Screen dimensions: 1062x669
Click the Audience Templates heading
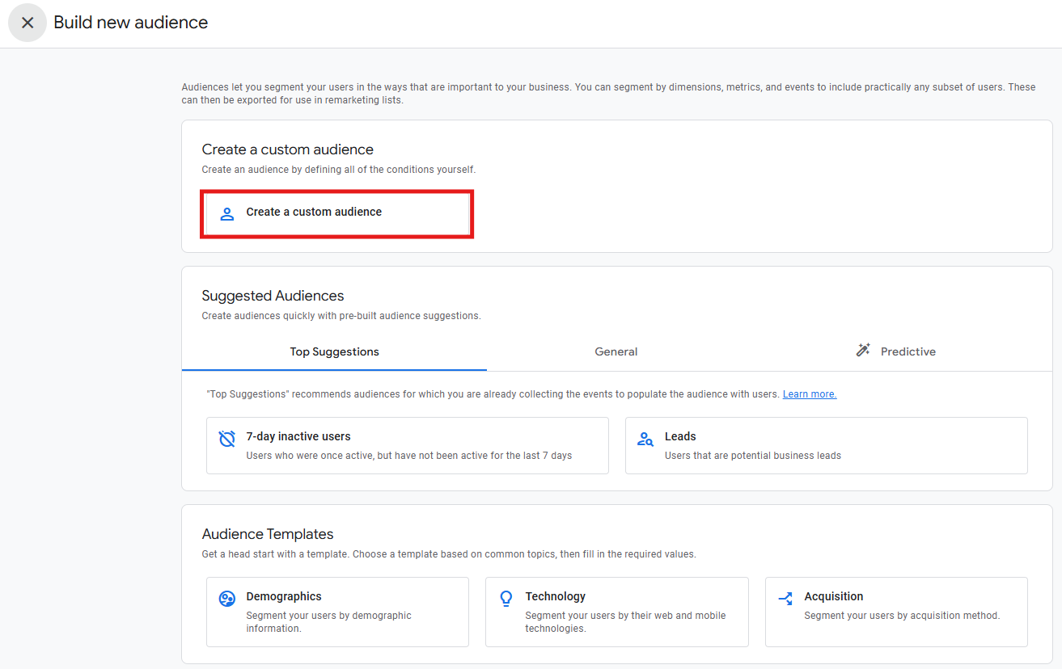[x=268, y=534]
